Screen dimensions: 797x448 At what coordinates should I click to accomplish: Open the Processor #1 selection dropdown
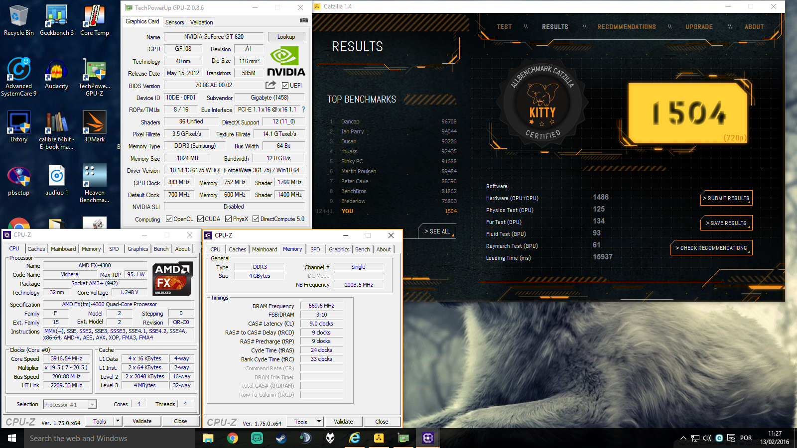pyautogui.click(x=70, y=405)
